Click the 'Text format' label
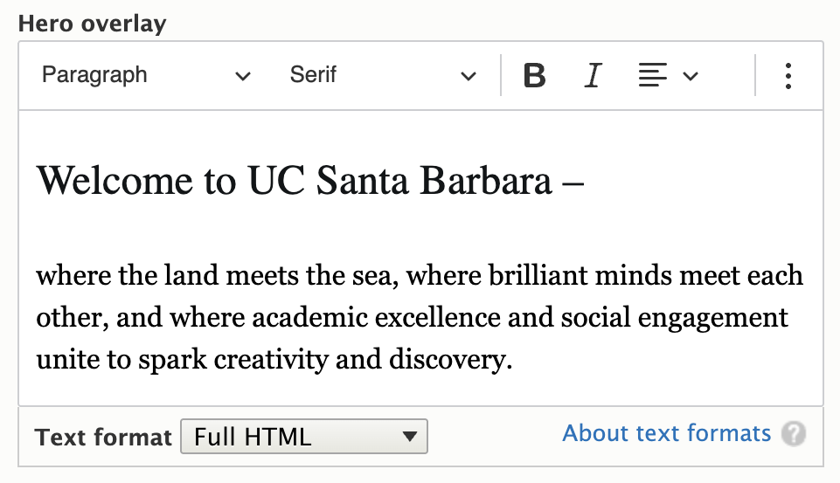 point(103,437)
